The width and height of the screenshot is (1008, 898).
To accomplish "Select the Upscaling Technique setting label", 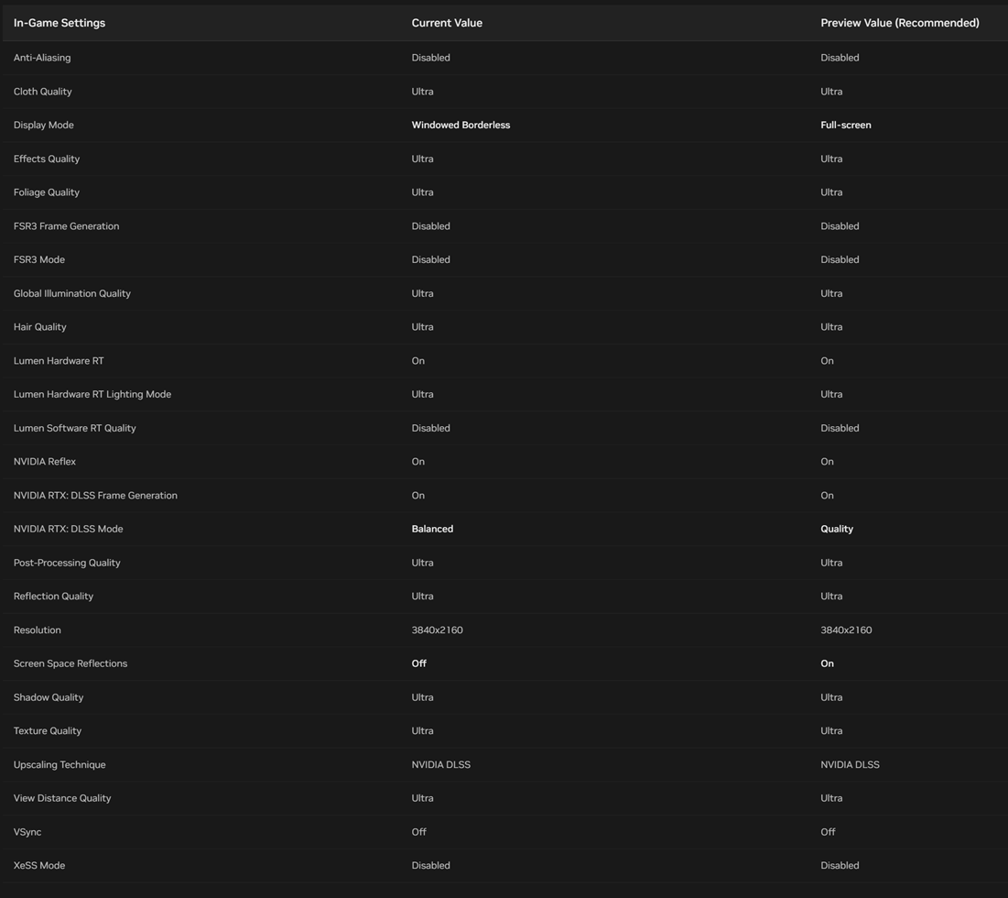I will tap(60, 765).
